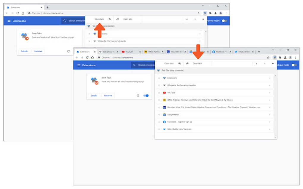Click the undo arrow beside Close tabs

[180, 64]
